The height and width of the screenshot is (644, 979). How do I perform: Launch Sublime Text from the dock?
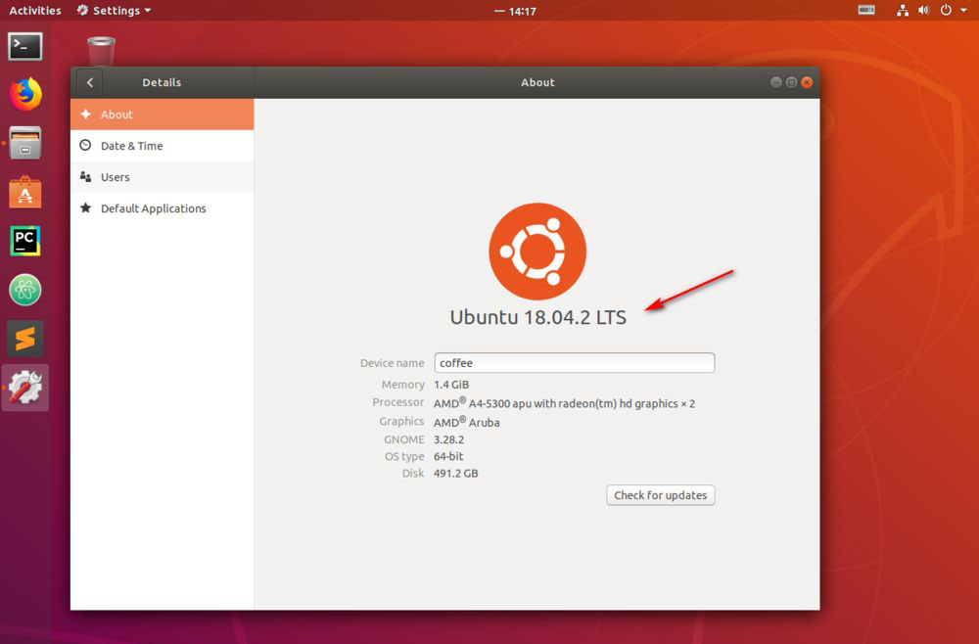pos(25,339)
